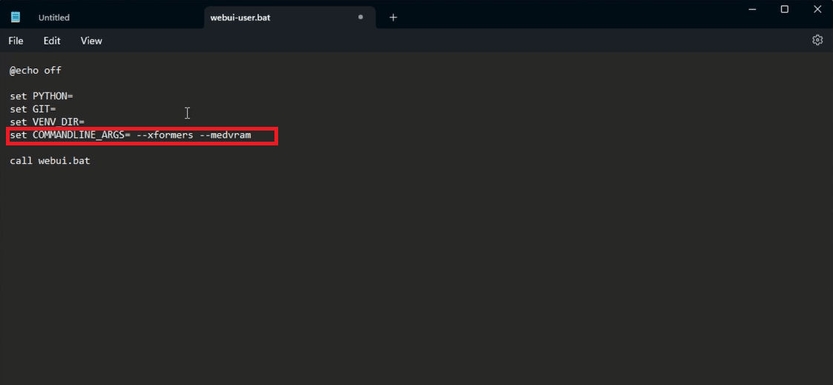Click the word COMMANDLINE_ARGS= in the editor
This screenshot has height=385, width=833.
point(82,136)
